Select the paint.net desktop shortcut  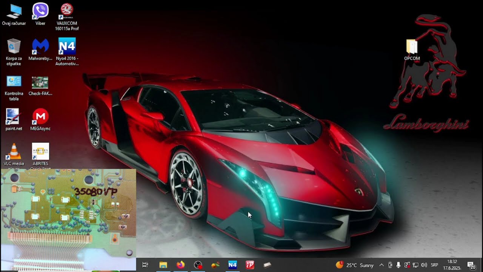point(14,120)
